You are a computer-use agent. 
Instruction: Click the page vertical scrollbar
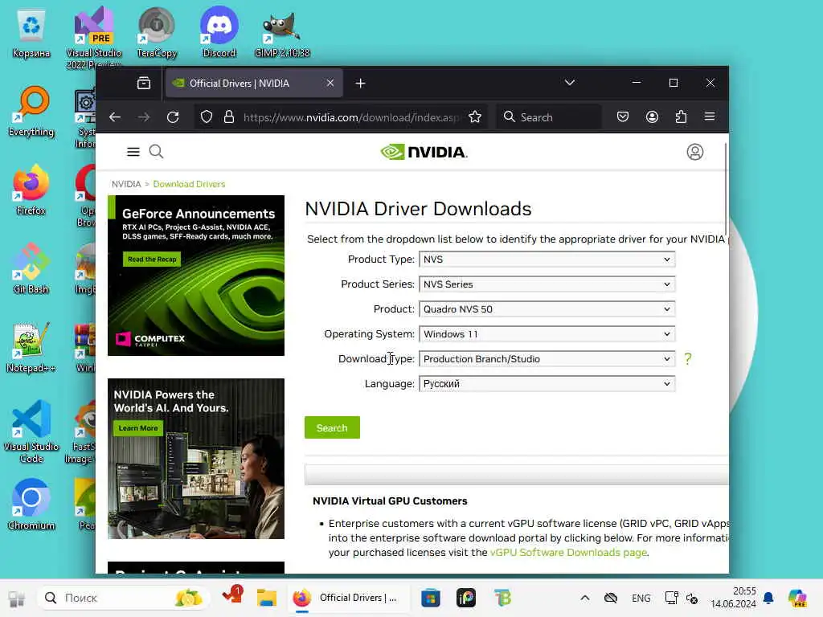pos(726,189)
